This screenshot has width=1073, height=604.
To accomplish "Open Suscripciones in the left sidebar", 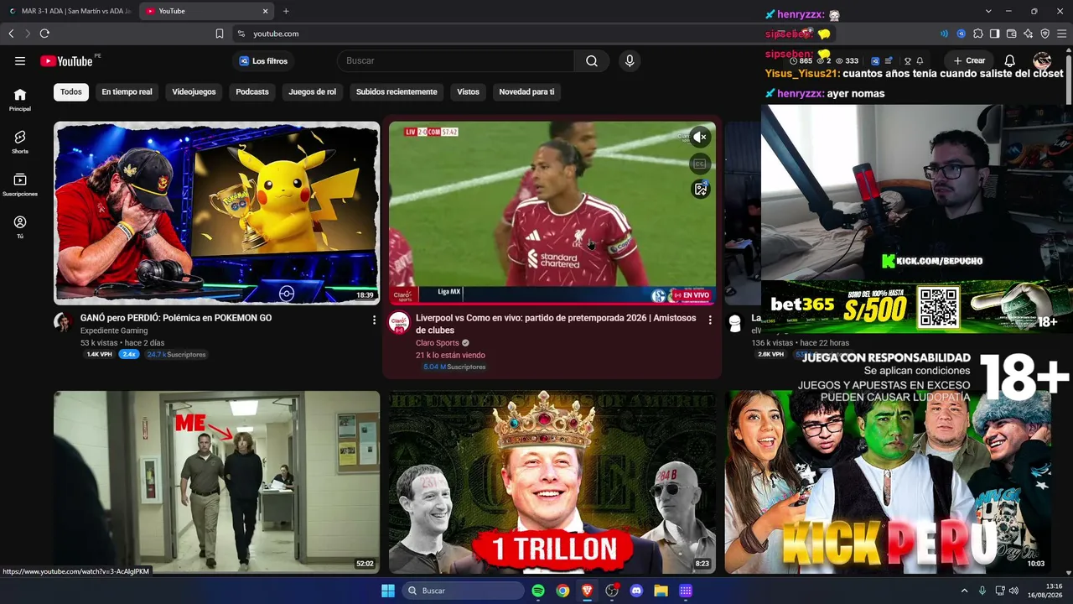I will [x=20, y=185].
